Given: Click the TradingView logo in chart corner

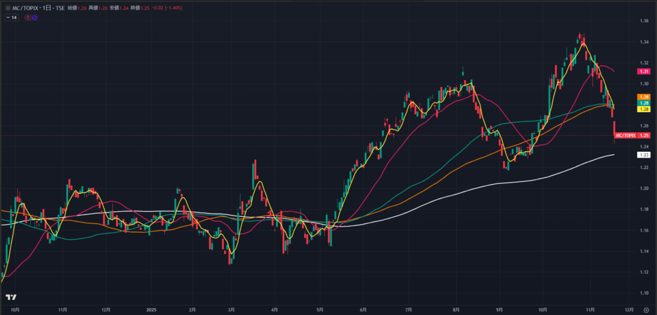Looking at the screenshot, I should tap(10, 298).
